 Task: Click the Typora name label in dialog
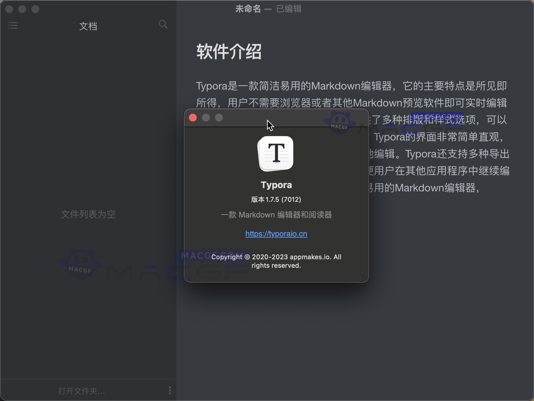click(276, 184)
